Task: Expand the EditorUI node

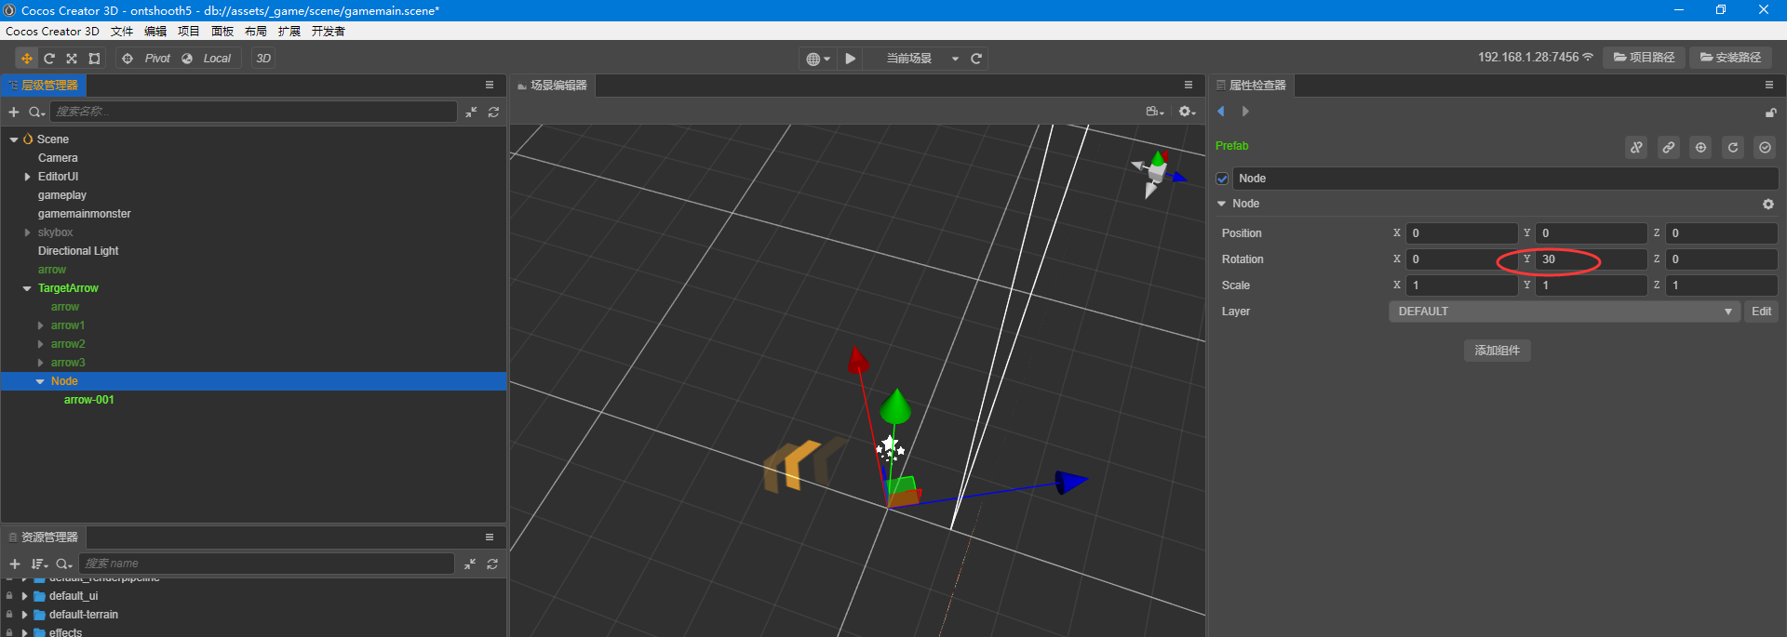Action: [27, 177]
